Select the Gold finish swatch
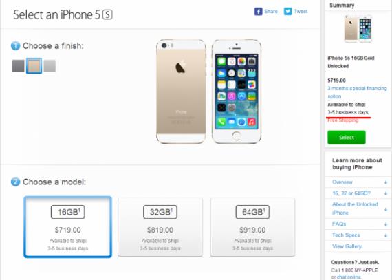Screen dimensions: 392x280 [x=34, y=66]
